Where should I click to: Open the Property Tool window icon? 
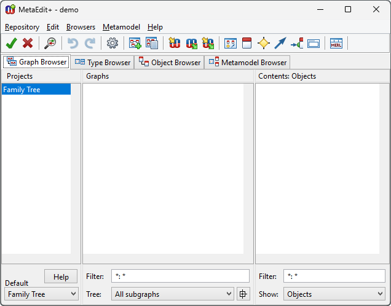[314, 44]
